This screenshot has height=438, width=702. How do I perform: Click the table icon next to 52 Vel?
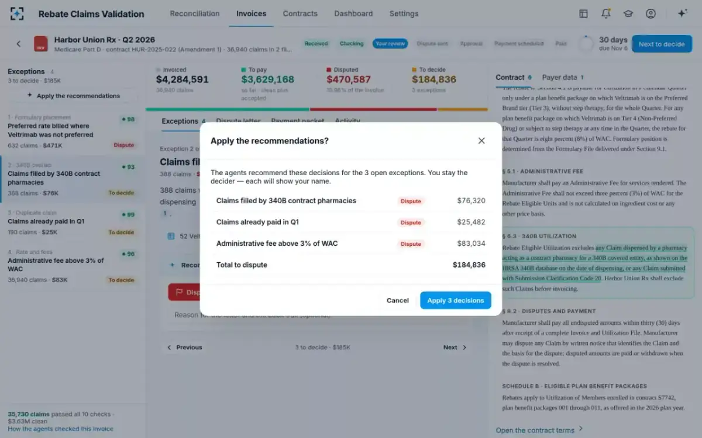pos(171,237)
